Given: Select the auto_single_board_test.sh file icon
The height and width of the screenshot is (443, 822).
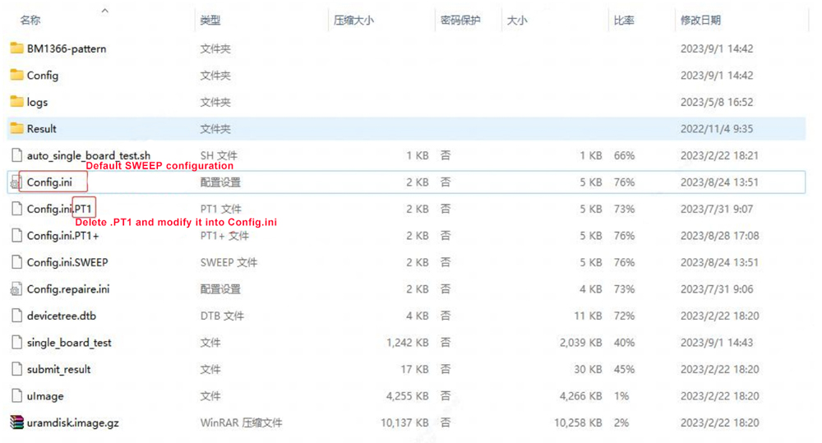Looking at the screenshot, I should point(16,155).
